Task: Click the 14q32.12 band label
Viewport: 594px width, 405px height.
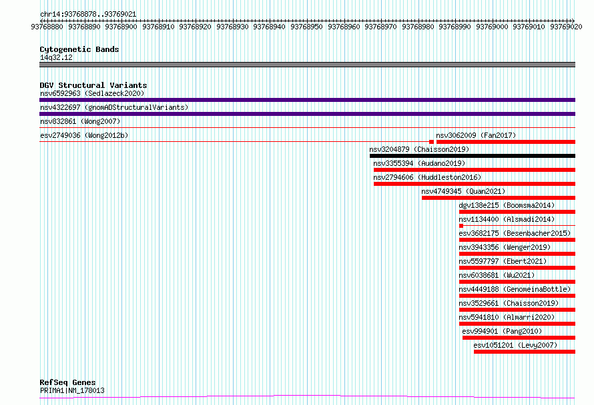Action: [56, 57]
